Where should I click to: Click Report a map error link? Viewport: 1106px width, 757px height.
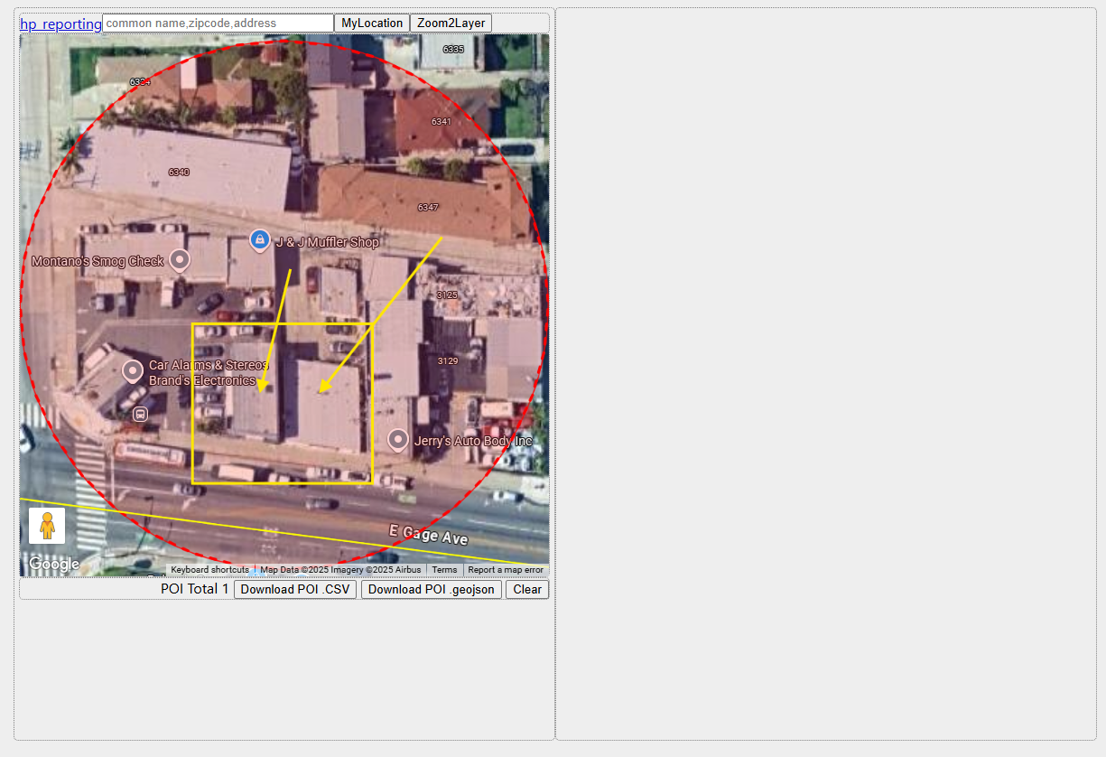click(506, 570)
